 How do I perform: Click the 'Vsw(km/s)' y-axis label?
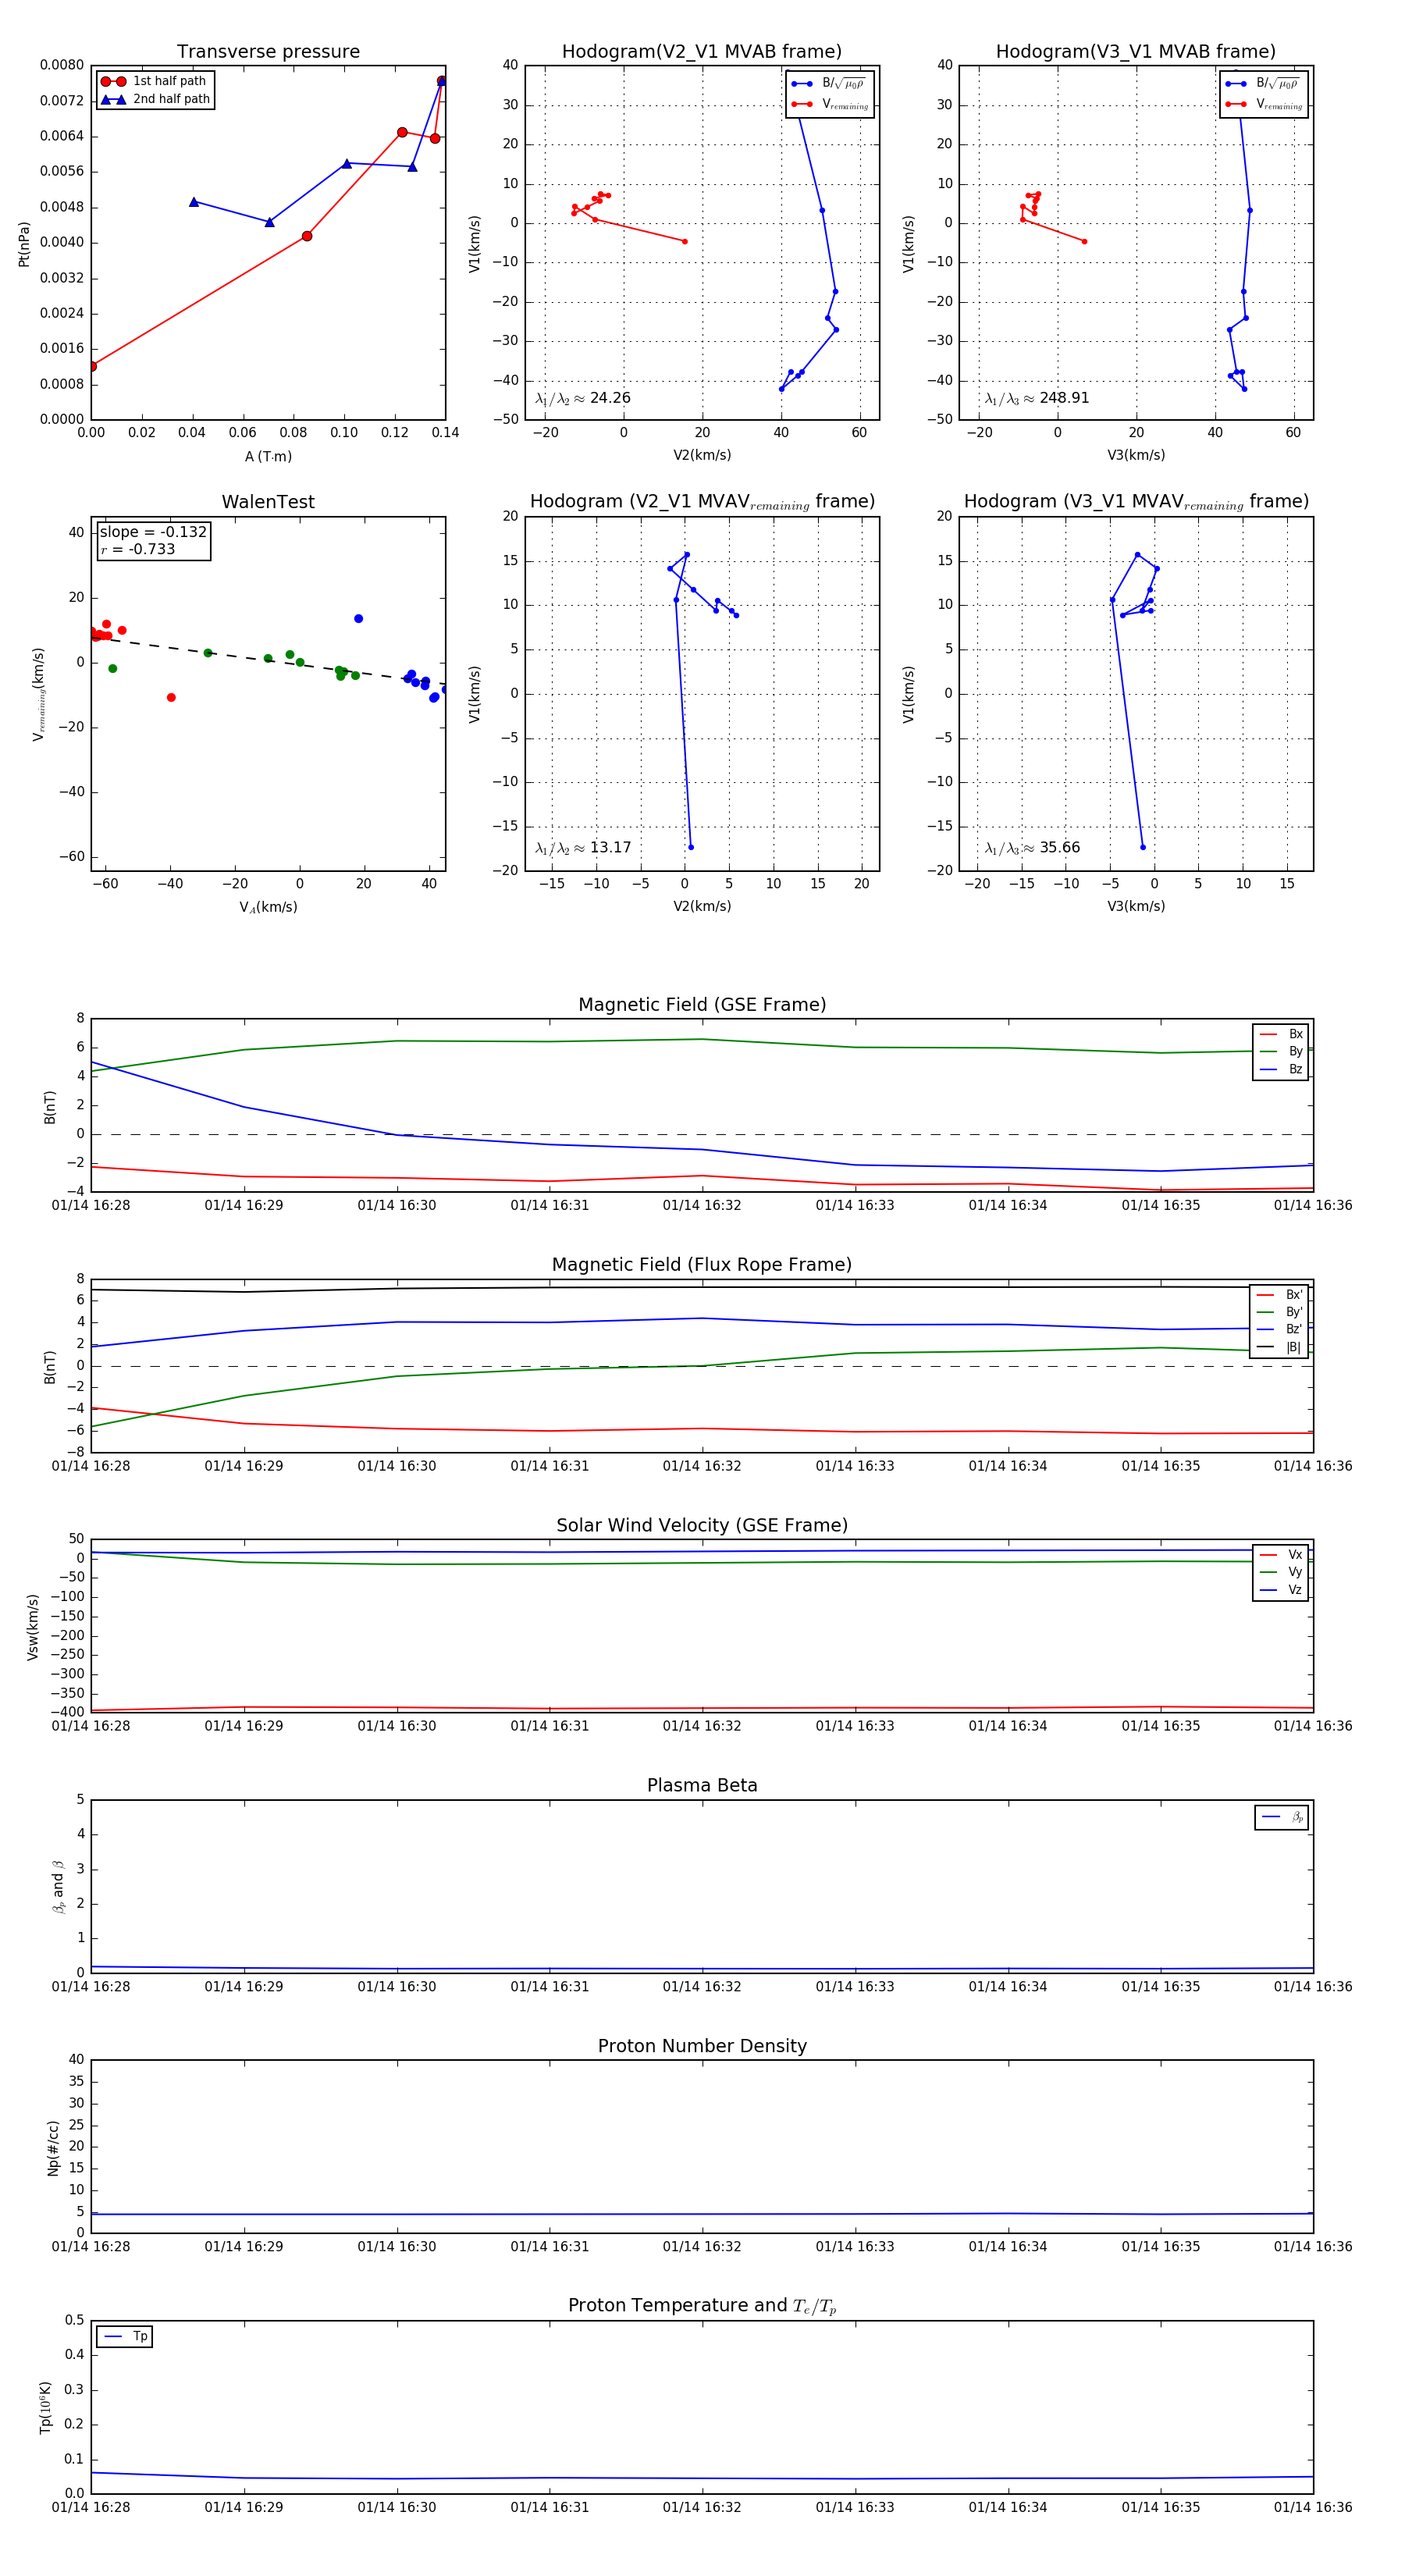point(33,1627)
